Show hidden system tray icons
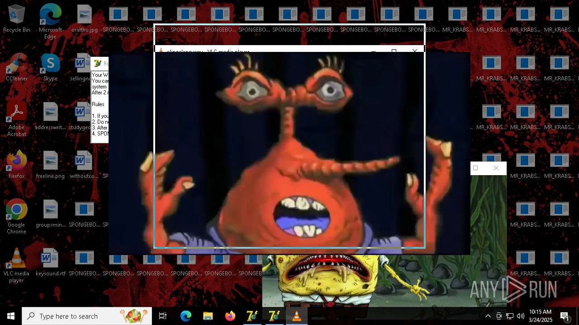This screenshot has width=579, height=325. point(488,316)
